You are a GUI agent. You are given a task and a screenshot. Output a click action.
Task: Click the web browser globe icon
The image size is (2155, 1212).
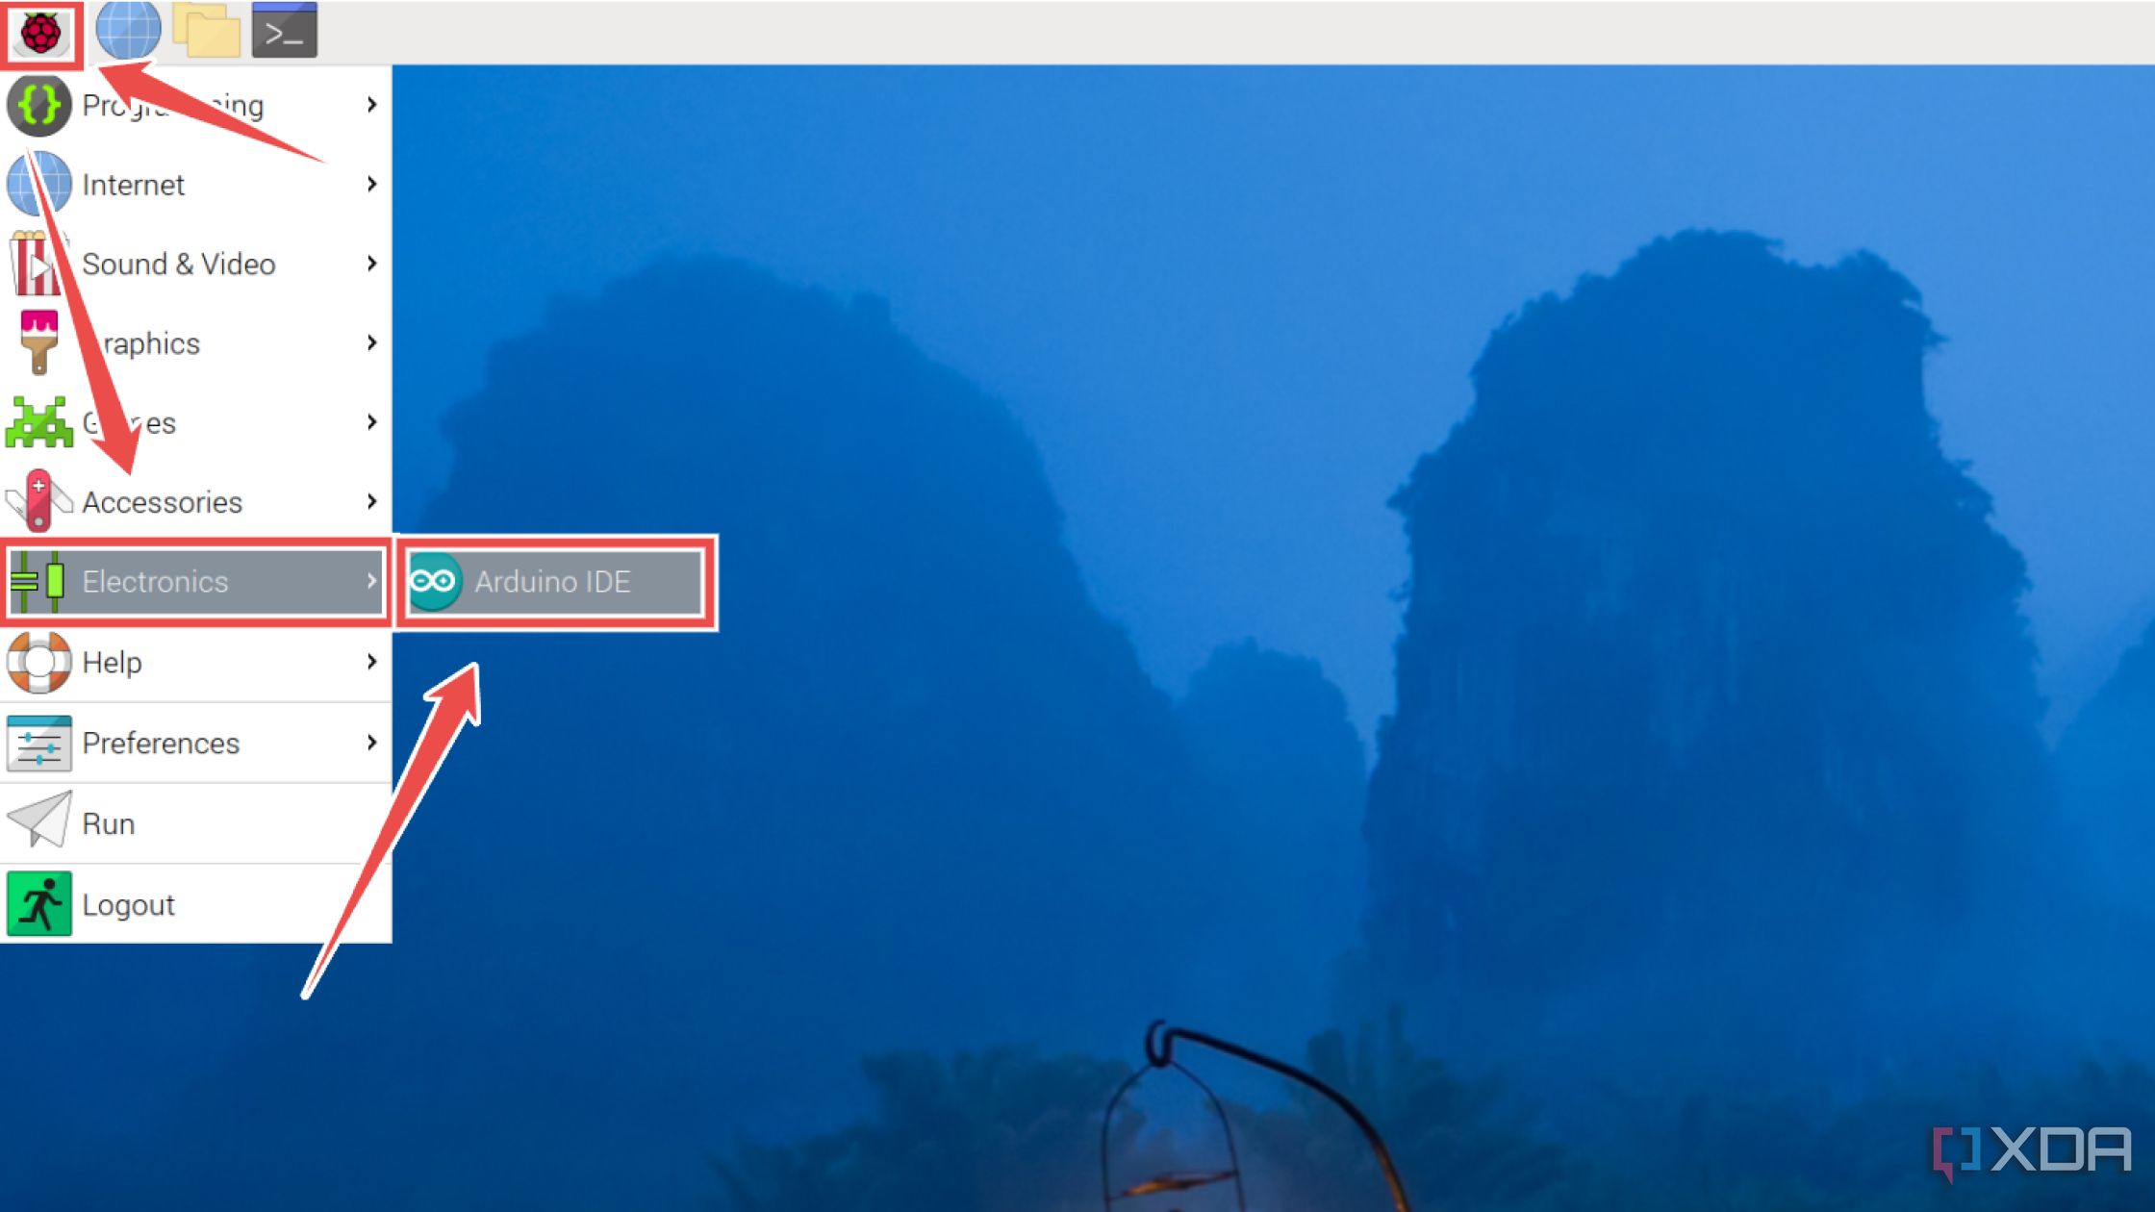[x=124, y=30]
